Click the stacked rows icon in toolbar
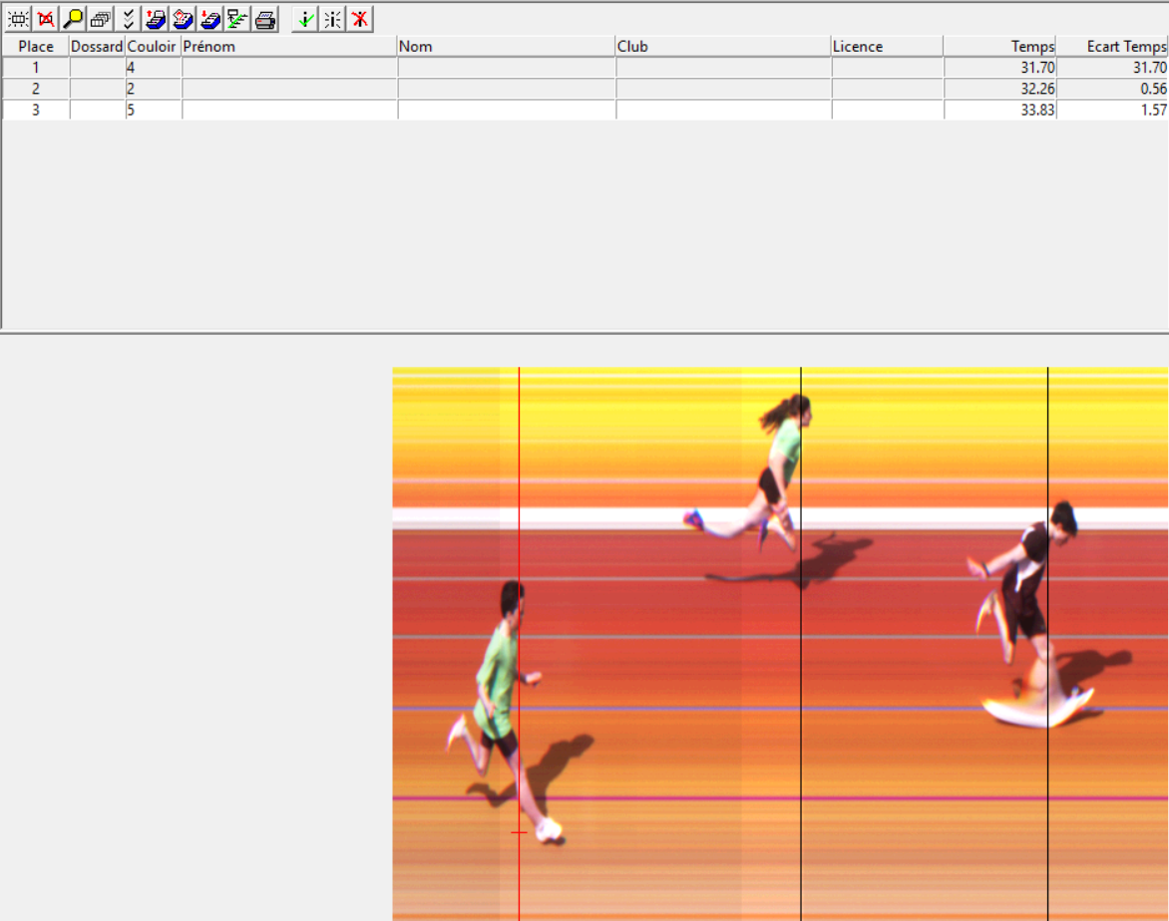The width and height of the screenshot is (1169, 921). 101,19
